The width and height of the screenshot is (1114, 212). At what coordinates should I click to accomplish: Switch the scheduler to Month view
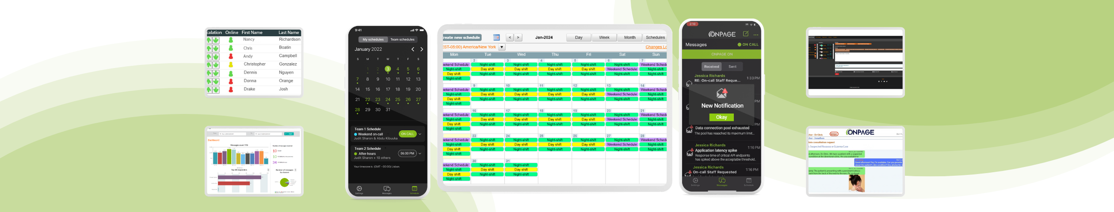(630, 38)
